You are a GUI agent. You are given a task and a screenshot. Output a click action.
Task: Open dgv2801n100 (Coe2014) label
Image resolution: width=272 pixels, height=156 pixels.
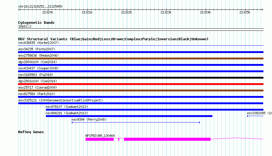click(x=38, y=81)
